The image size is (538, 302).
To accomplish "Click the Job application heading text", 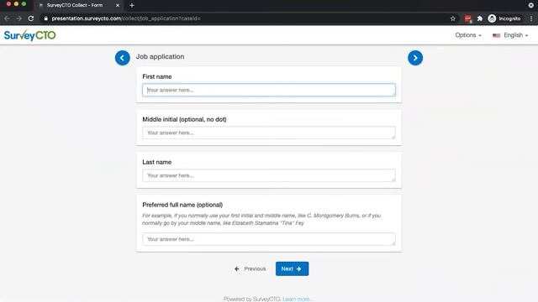I will [x=160, y=56].
